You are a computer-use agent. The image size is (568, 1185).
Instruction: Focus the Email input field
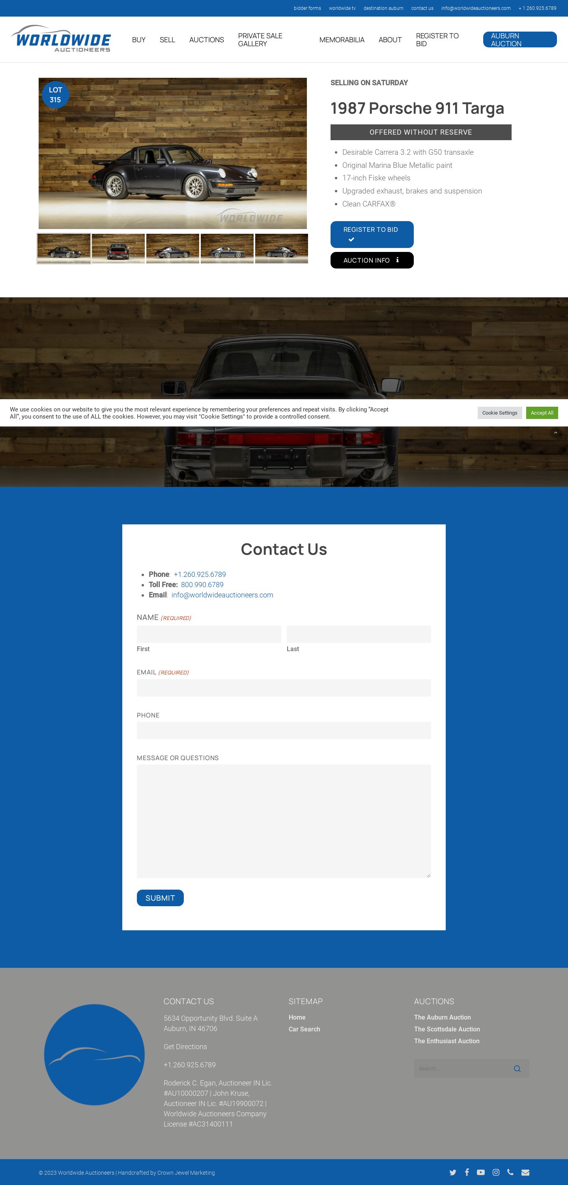[x=284, y=688]
